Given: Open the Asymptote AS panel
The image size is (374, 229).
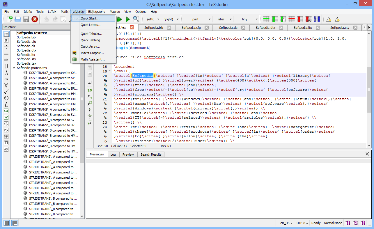Looking at the screenshot, I should pos(6,149).
